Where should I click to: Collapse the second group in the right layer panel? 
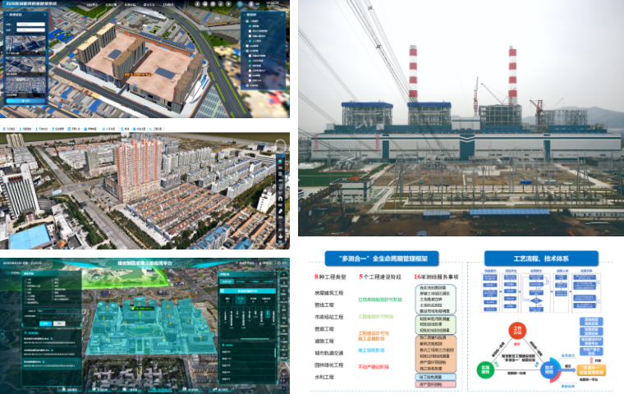pos(244,51)
